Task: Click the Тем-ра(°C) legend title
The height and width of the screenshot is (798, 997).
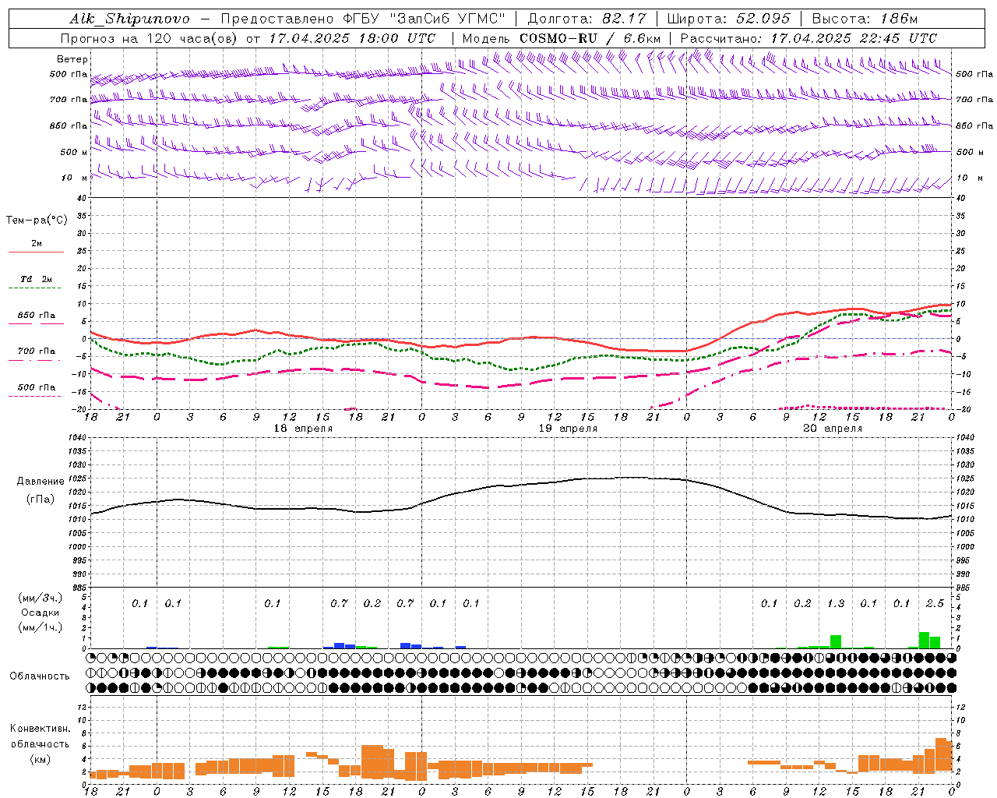Action: tap(37, 221)
